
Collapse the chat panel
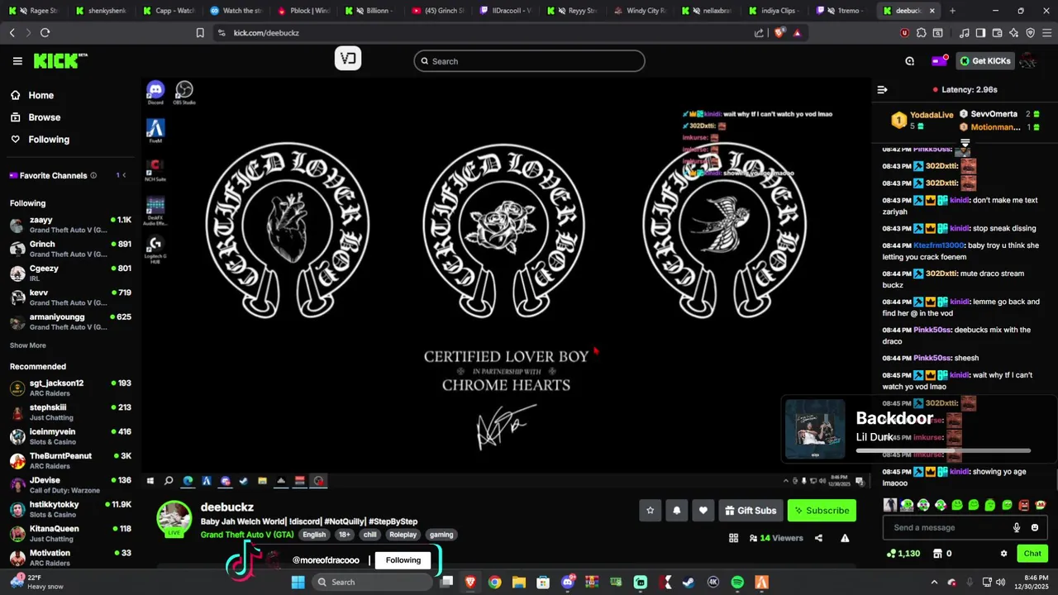(882, 89)
